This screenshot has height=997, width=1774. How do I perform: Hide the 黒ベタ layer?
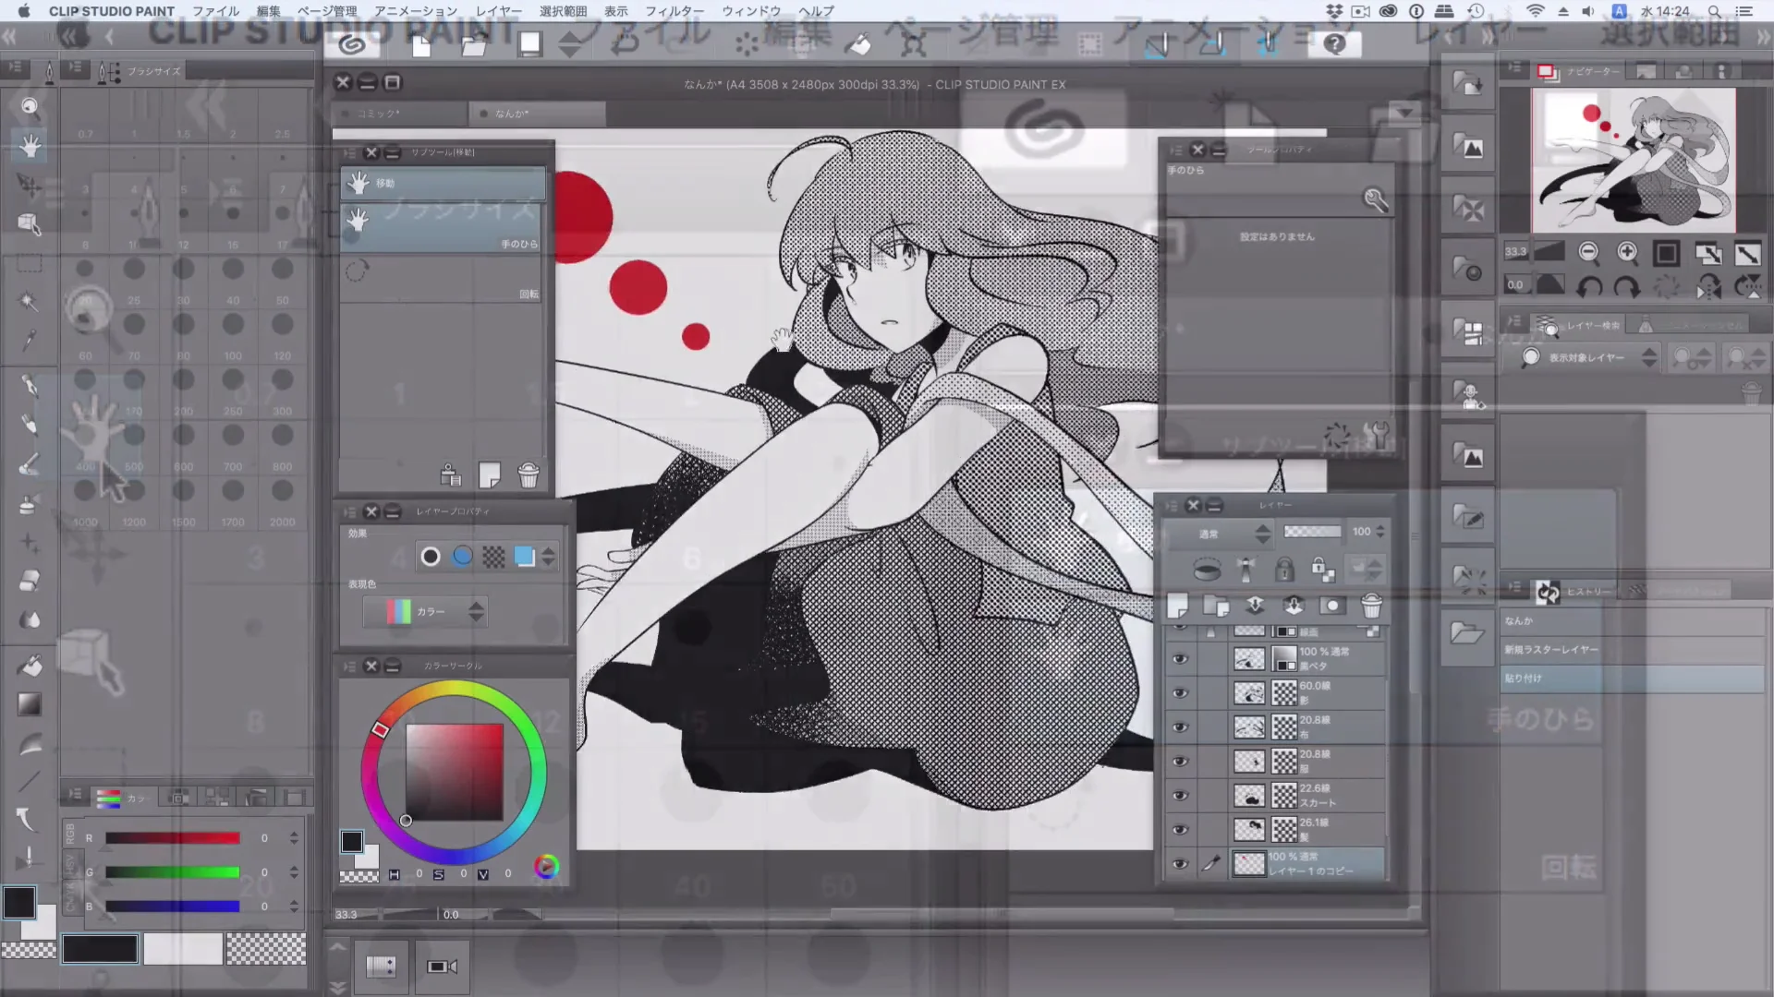(1180, 659)
